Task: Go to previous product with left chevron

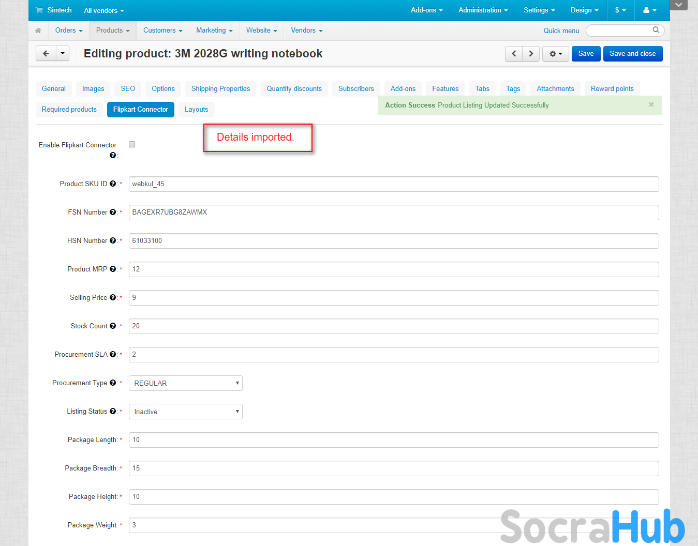Action: (x=514, y=54)
